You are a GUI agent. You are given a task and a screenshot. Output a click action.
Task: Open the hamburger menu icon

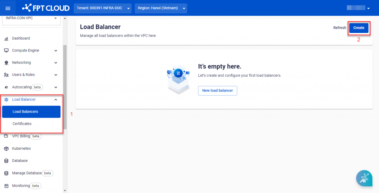[8, 8]
